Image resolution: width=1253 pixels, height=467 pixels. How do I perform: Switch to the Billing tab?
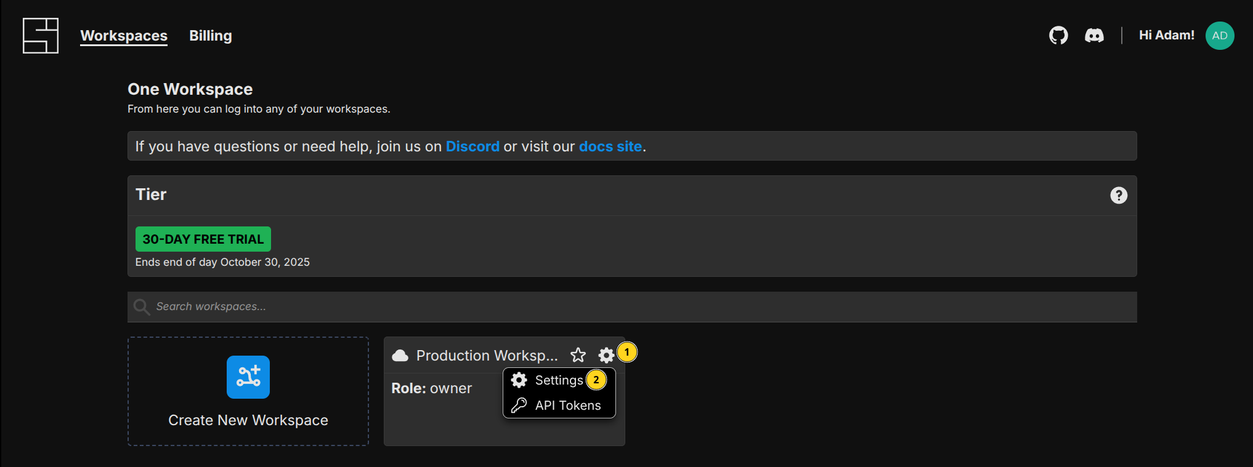pyautogui.click(x=210, y=36)
